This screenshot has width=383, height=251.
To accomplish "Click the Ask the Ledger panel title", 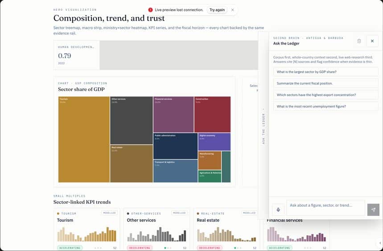I will coord(286,43).
